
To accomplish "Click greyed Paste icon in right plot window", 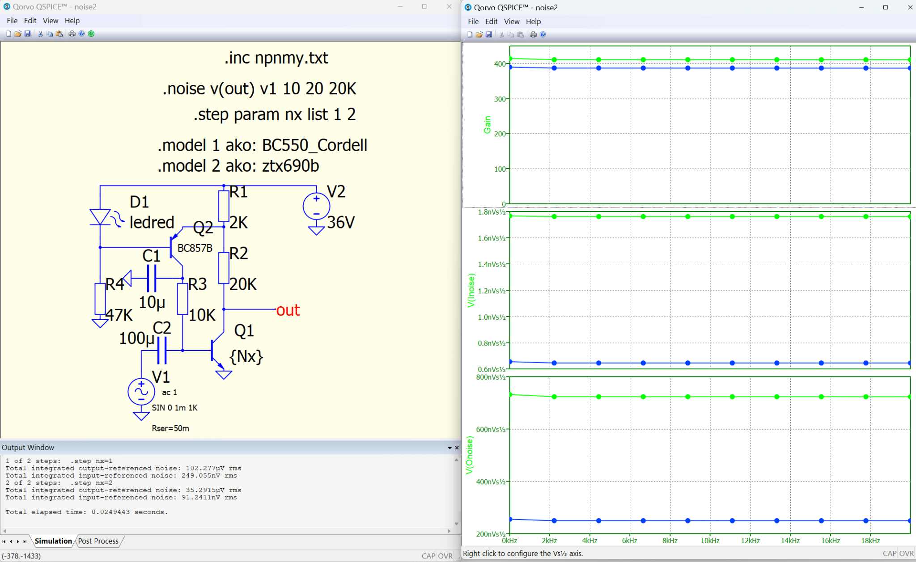I will coord(520,34).
